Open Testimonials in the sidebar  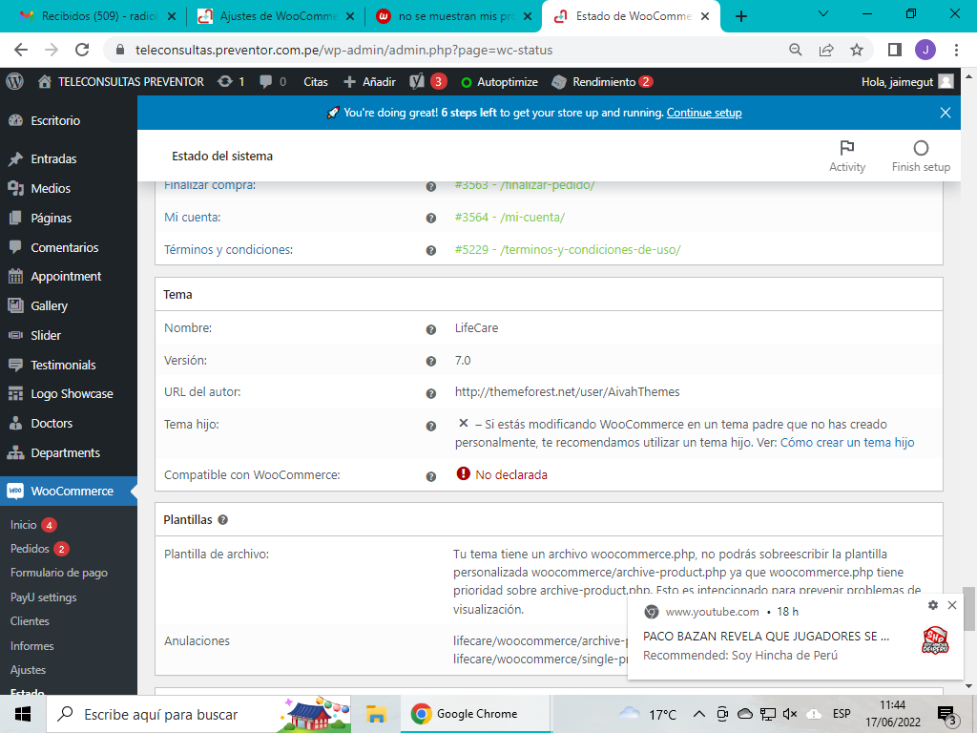[x=69, y=365]
